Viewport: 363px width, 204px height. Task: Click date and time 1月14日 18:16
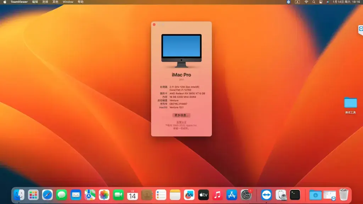[346, 2]
